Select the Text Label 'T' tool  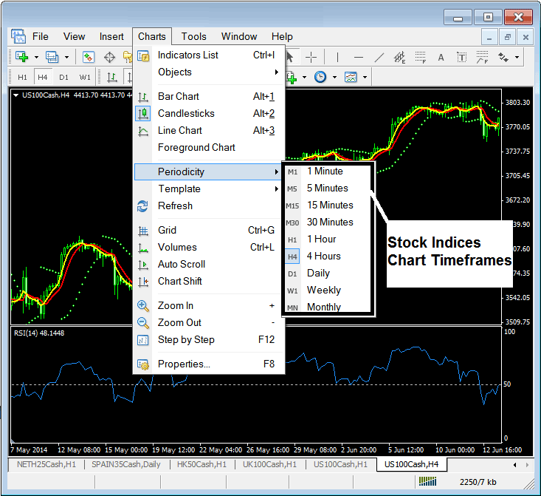(461, 57)
